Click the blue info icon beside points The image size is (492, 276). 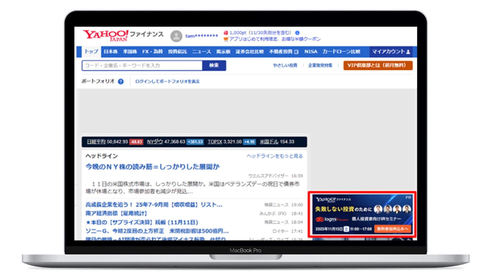[x=297, y=33]
